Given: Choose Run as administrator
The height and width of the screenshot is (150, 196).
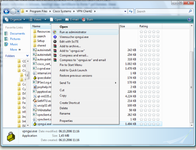Looking at the screenshot, I should point(85,32).
